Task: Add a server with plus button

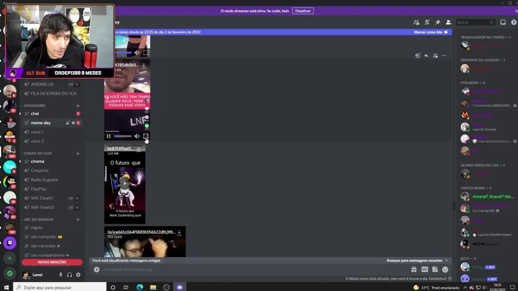Action: [x=10, y=258]
